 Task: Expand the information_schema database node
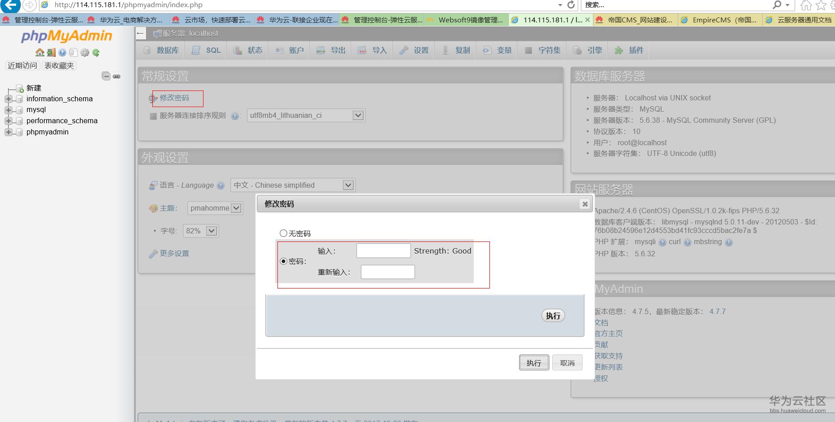(x=9, y=99)
